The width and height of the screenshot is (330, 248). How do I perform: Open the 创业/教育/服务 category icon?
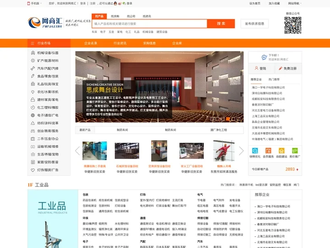coord(33,131)
